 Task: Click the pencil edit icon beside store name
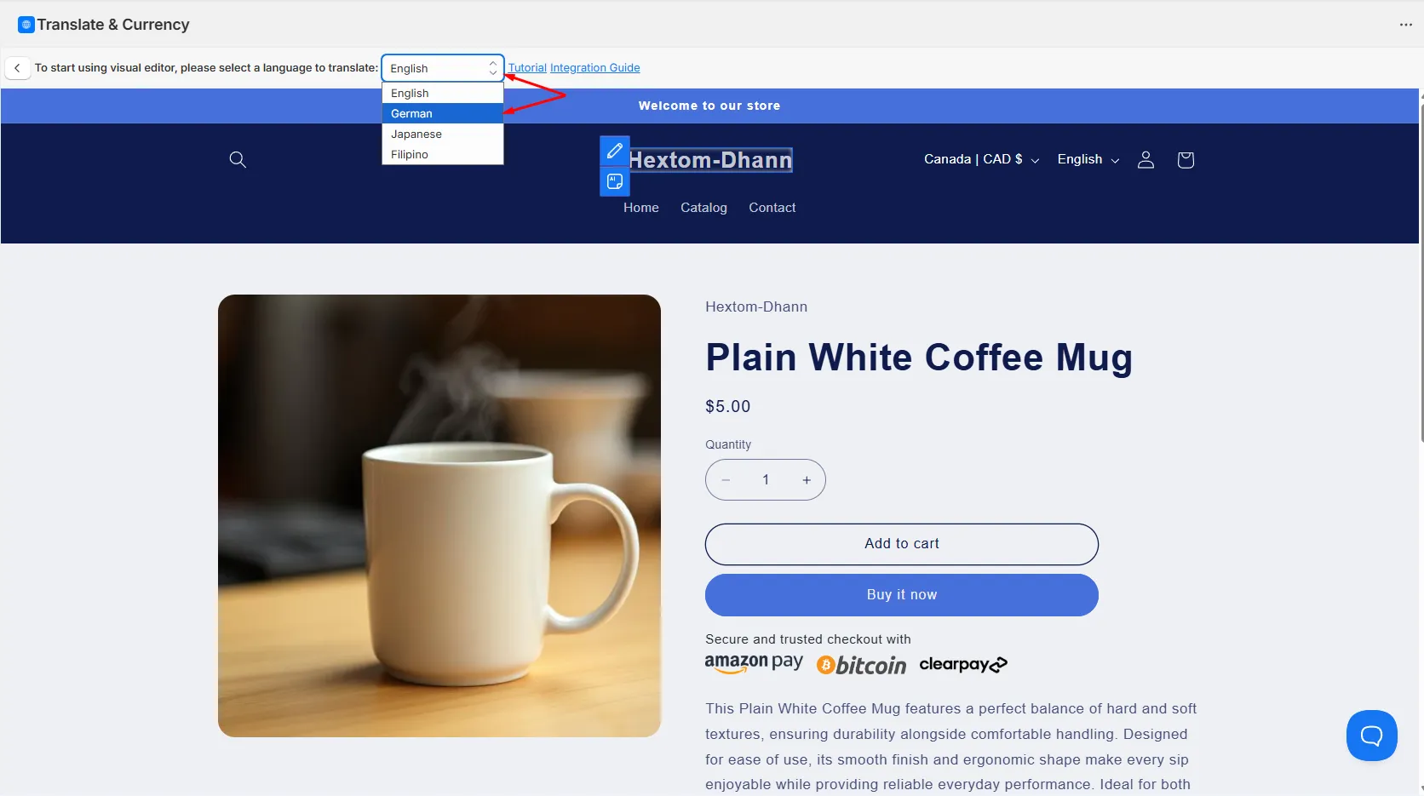(615, 151)
